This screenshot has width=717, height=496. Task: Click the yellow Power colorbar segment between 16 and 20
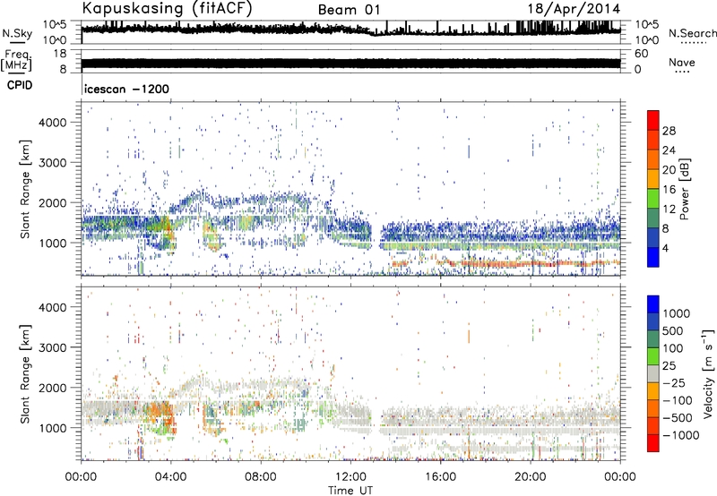(653, 179)
